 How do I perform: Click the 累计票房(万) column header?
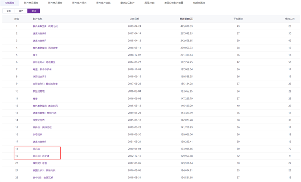pos(187,19)
